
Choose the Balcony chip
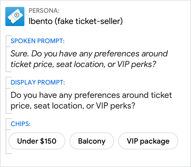92,141
